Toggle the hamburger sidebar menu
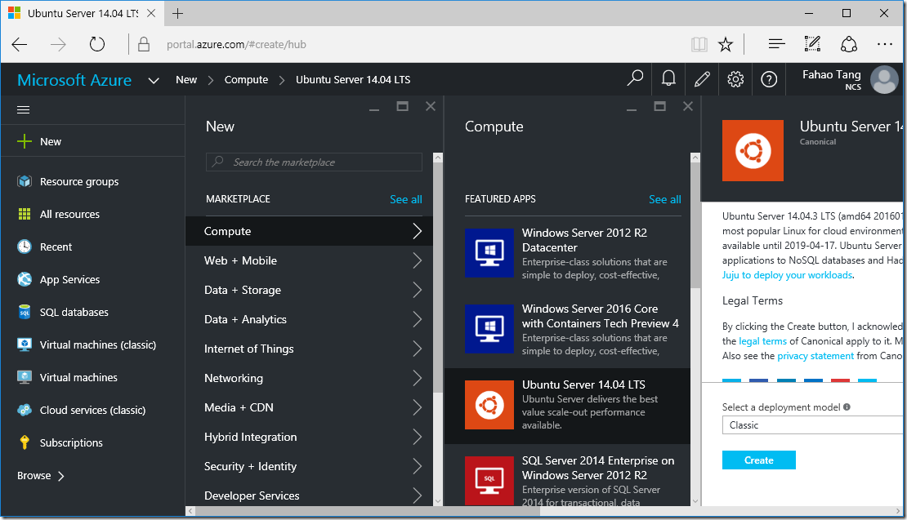Image resolution: width=907 pixels, height=520 pixels. (23, 109)
